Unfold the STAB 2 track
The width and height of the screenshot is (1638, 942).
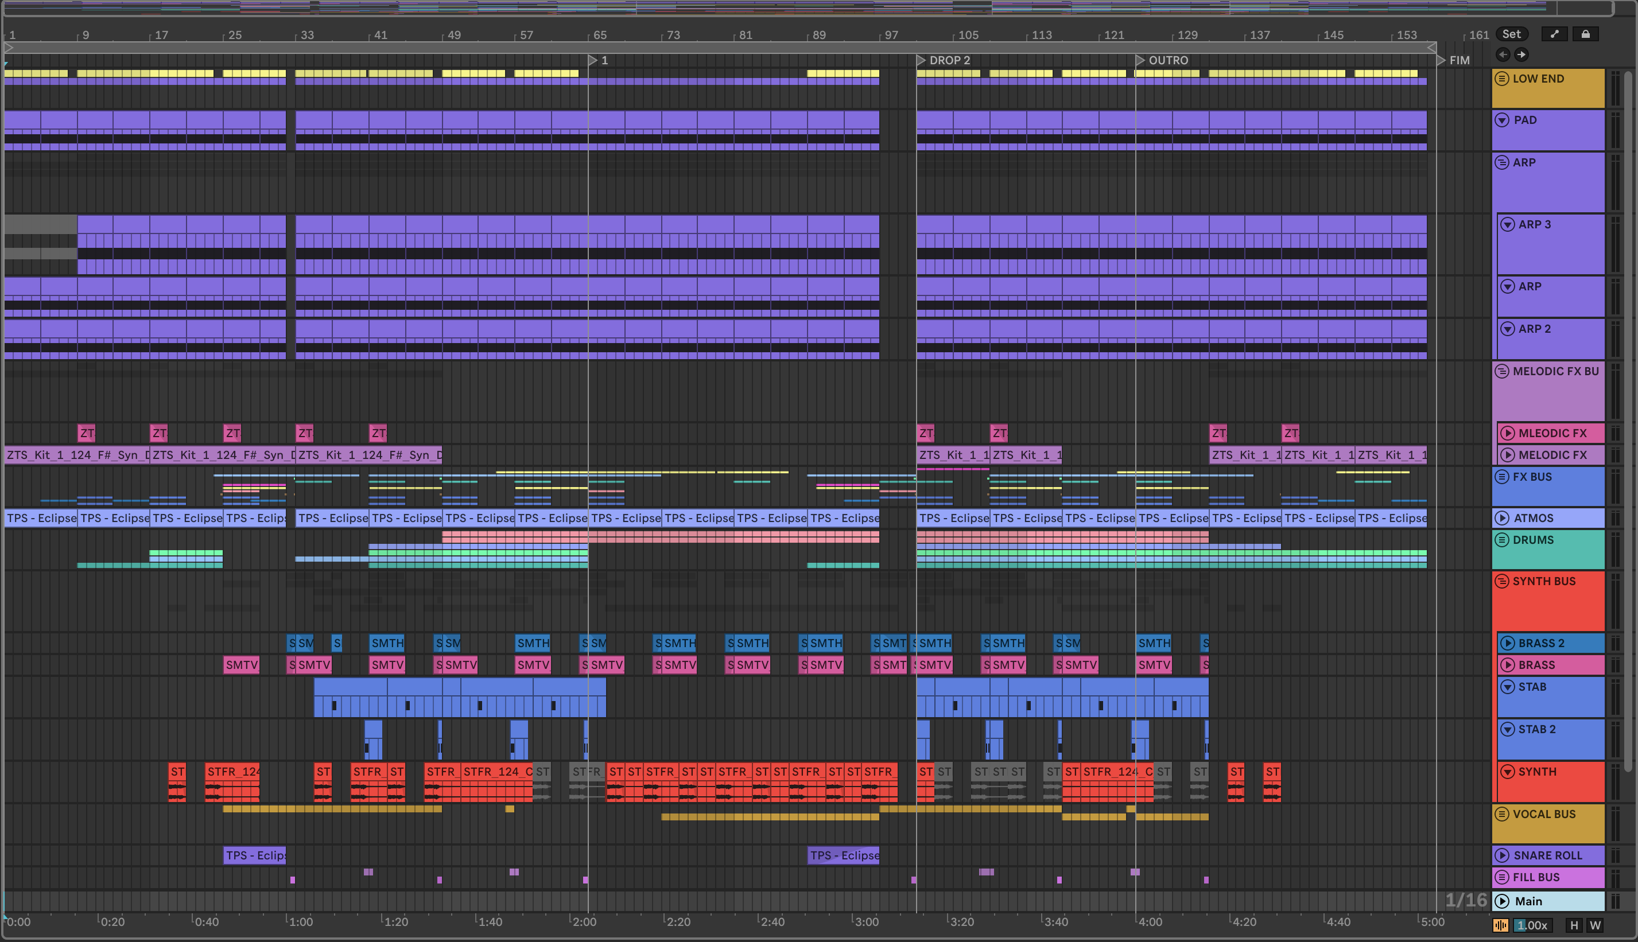point(1508,729)
